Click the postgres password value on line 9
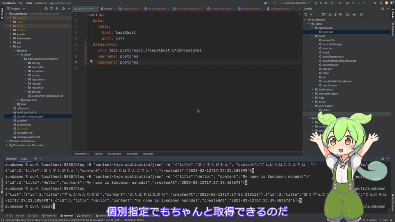 coord(129,62)
